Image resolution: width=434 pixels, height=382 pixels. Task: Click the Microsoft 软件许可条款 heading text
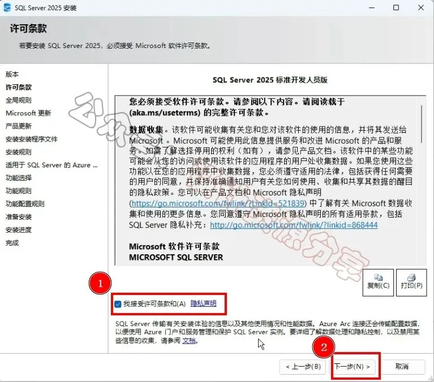tap(174, 246)
